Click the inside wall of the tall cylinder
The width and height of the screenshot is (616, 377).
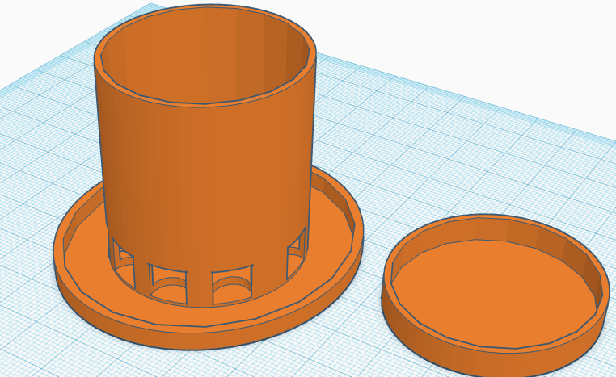[x=205, y=55]
